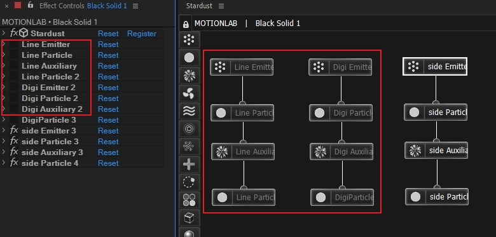
Task: Toggle fx switch for side Emitter 3
Action: click(14, 130)
